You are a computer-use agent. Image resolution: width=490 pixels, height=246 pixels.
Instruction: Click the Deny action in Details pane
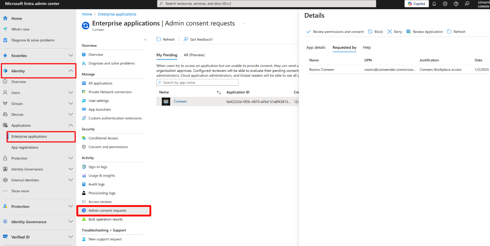click(x=395, y=32)
